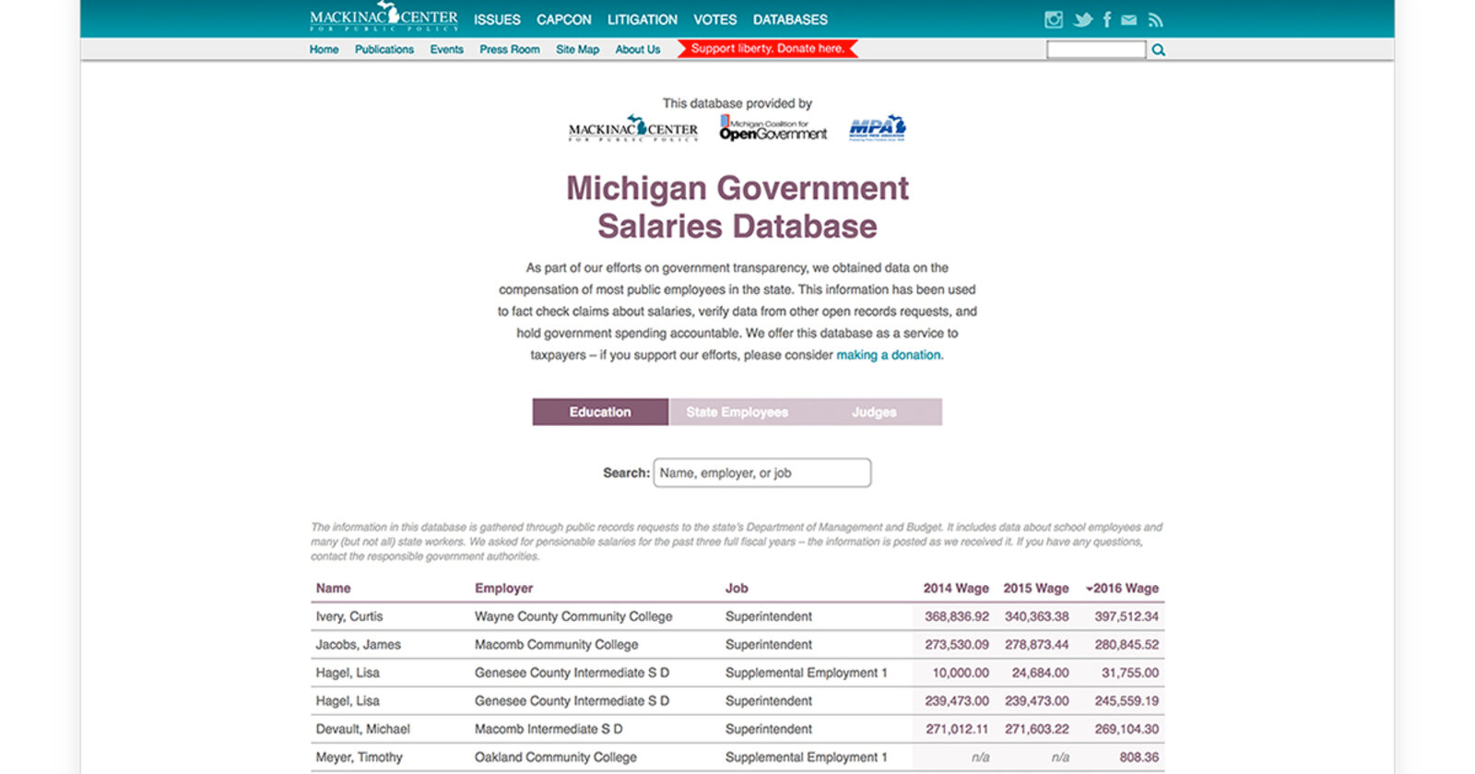Open the Twitter bird icon
The width and height of the screenshot is (1475, 774).
coord(1082,19)
